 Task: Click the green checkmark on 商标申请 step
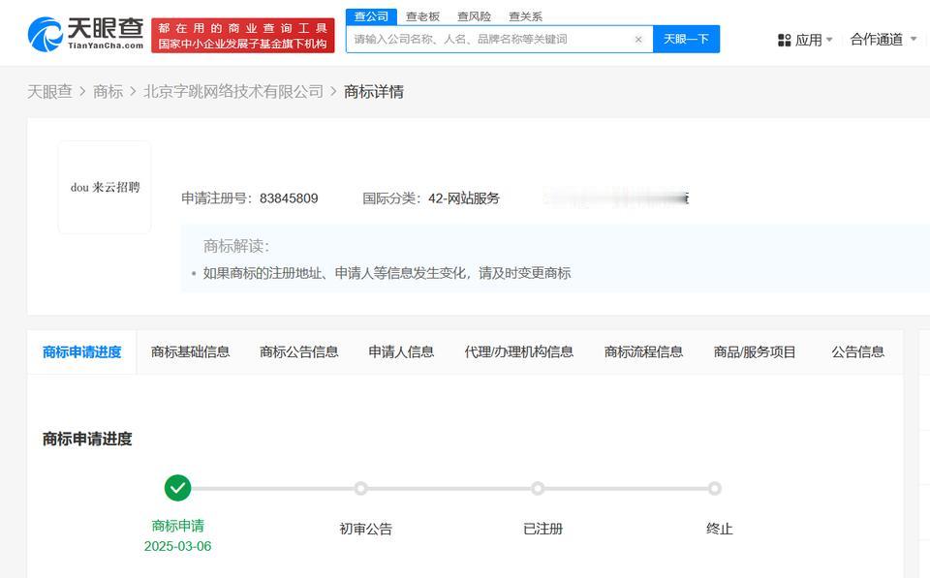pyautogui.click(x=177, y=488)
